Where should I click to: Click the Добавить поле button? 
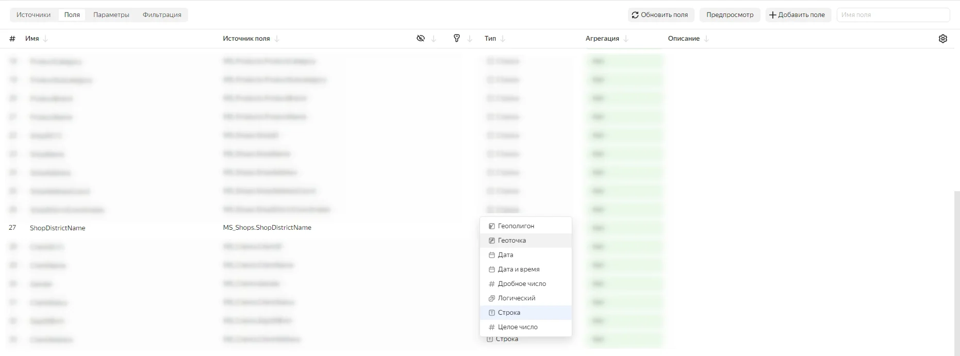[798, 15]
